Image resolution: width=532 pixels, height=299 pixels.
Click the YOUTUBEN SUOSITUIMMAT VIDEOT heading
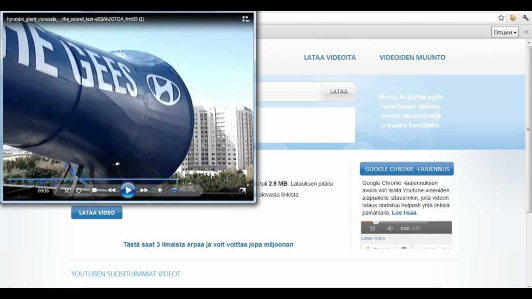pyautogui.click(x=126, y=274)
